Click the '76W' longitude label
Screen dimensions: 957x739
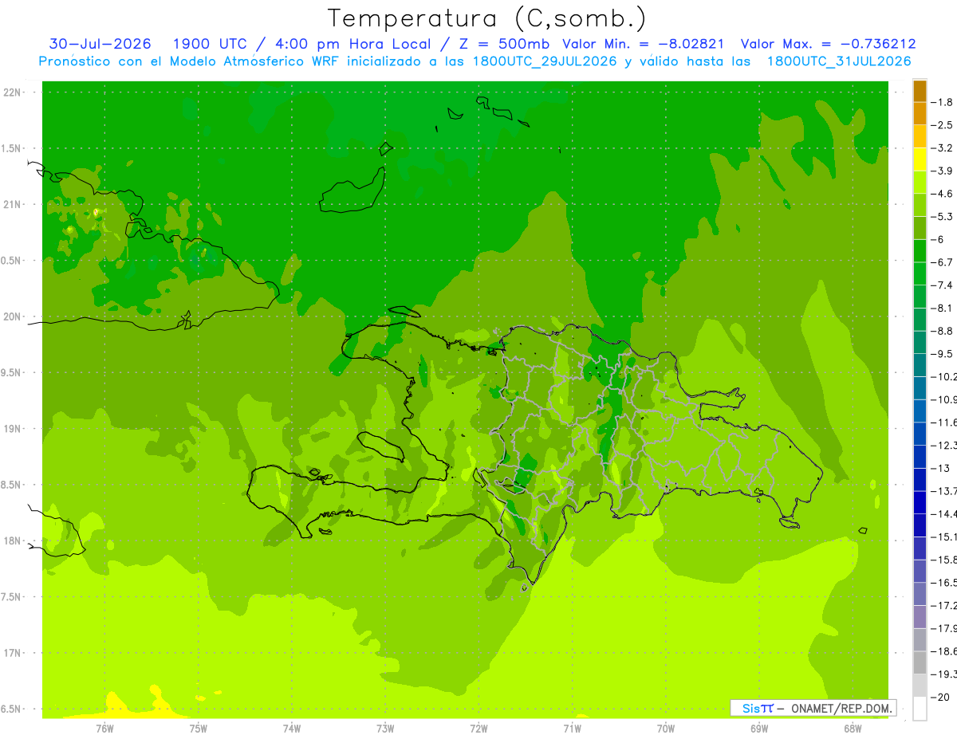click(104, 729)
